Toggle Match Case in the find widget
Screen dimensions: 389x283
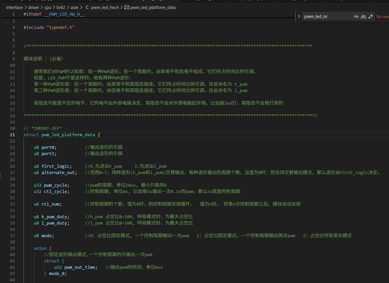coord(356,16)
